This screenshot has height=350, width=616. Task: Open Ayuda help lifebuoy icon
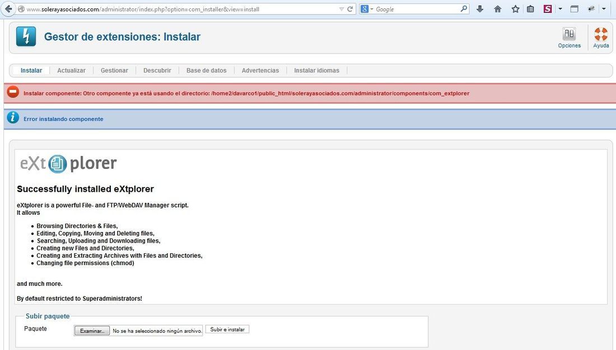[601, 37]
